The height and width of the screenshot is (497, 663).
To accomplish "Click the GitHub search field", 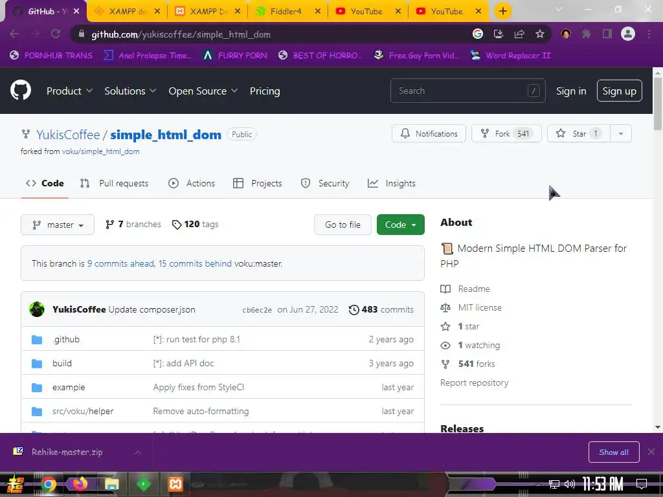I will coord(467,91).
